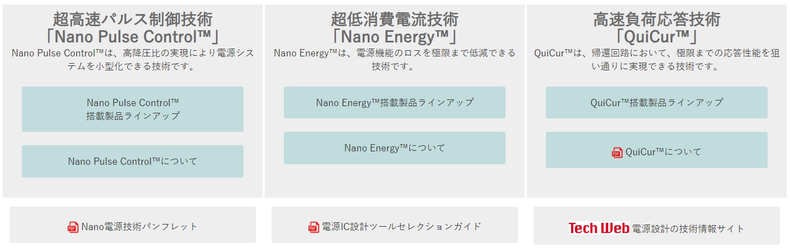Click the 超低消費電流技術 heading
Screen dimensions: 790x248
click(394, 20)
